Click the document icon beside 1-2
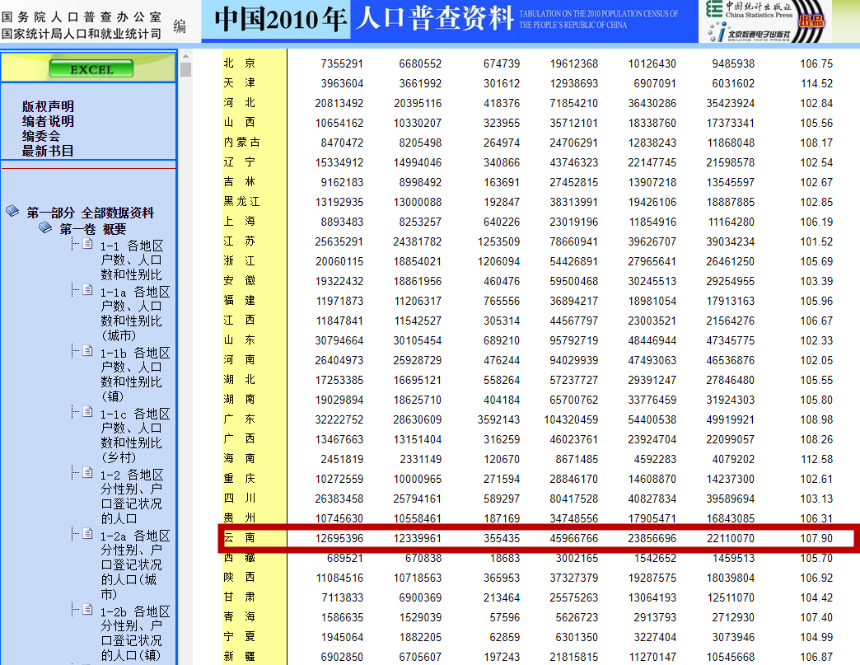This screenshot has width=860, height=665. click(x=86, y=471)
